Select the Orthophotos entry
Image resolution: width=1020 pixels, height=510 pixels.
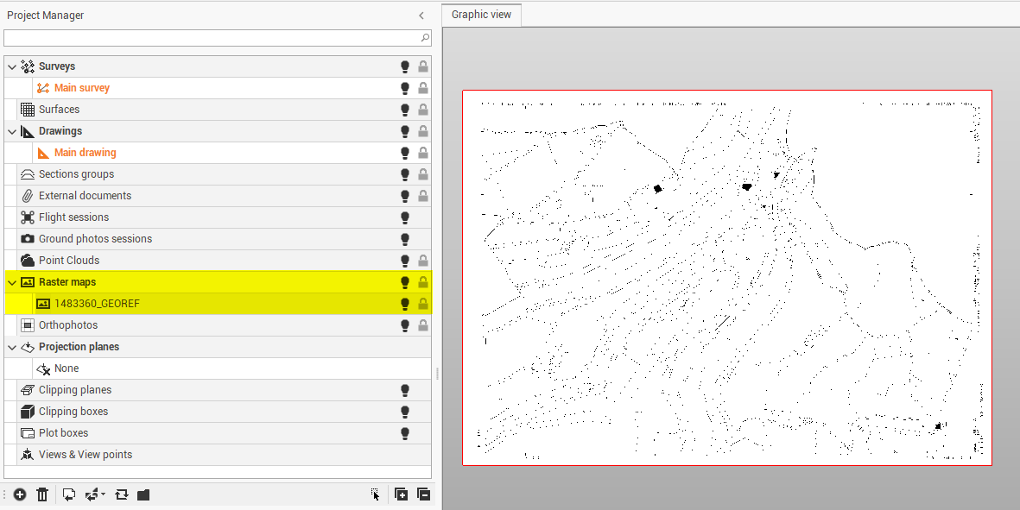click(68, 325)
